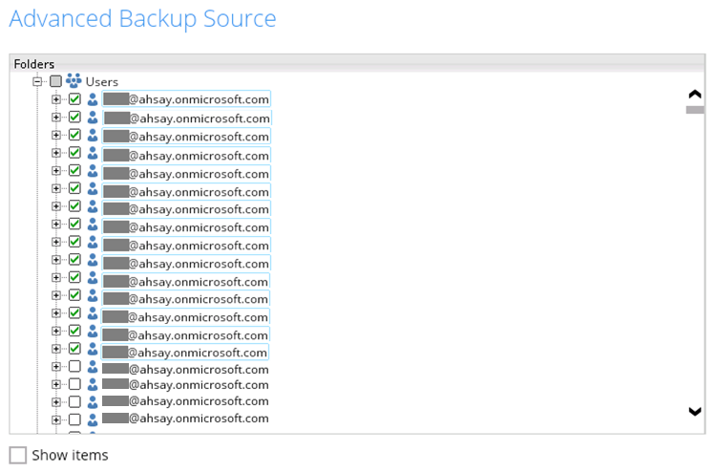Click the vertical scrollbar thumb

click(x=695, y=110)
